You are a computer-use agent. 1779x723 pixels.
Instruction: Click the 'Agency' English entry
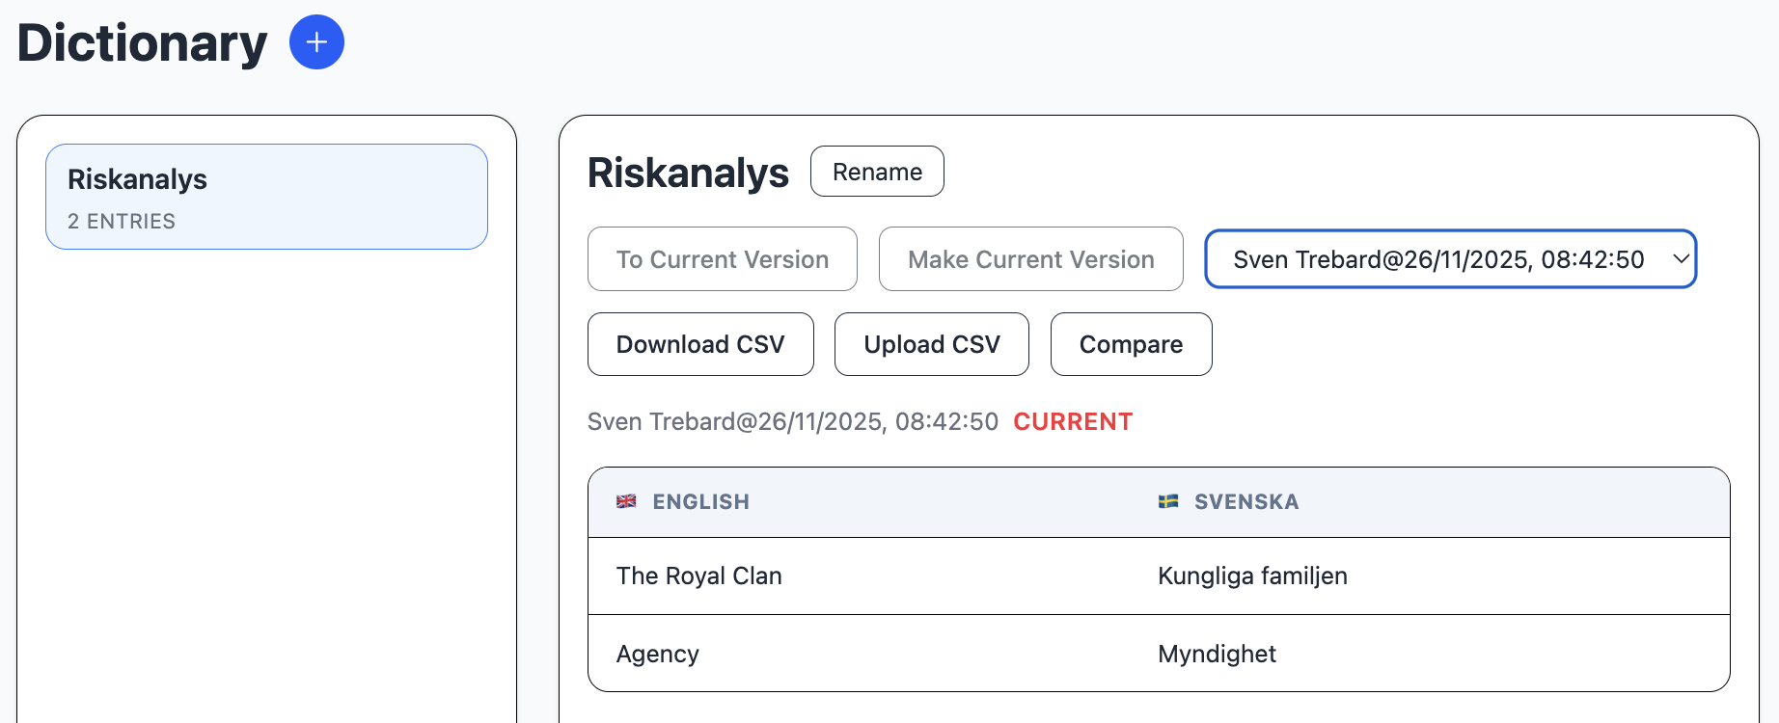coord(657,654)
